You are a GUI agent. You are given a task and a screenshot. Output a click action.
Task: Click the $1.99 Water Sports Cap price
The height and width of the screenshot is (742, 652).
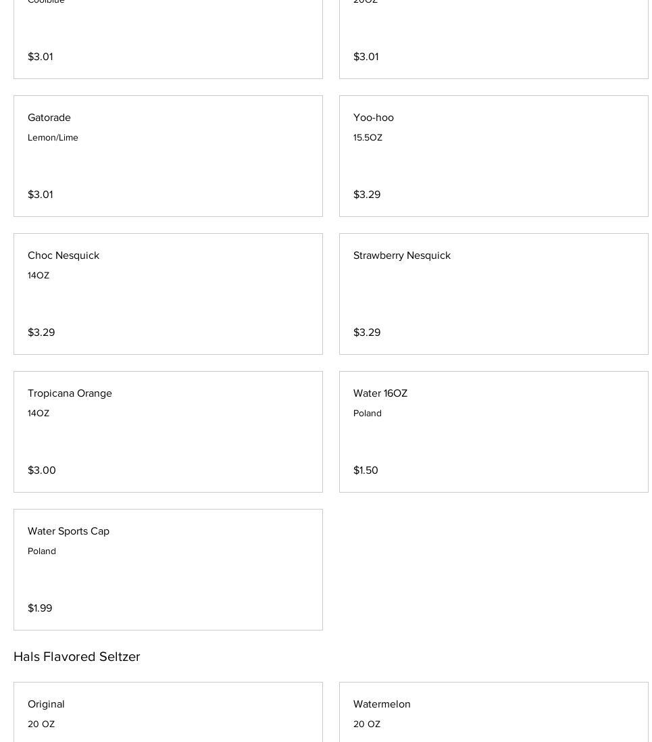(x=40, y=608)
